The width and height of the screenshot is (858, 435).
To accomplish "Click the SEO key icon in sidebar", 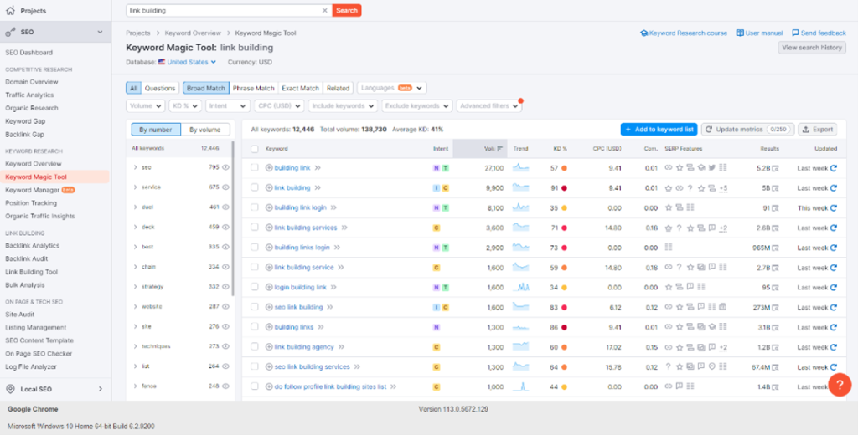I will tap(10, 33).
